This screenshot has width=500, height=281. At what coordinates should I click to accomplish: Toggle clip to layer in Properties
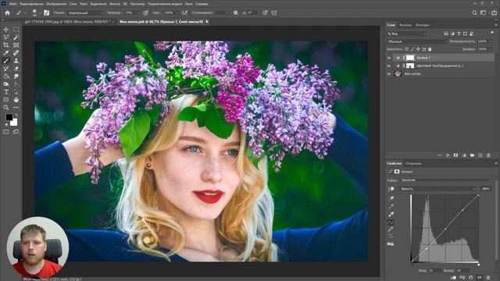pos(454,278)
